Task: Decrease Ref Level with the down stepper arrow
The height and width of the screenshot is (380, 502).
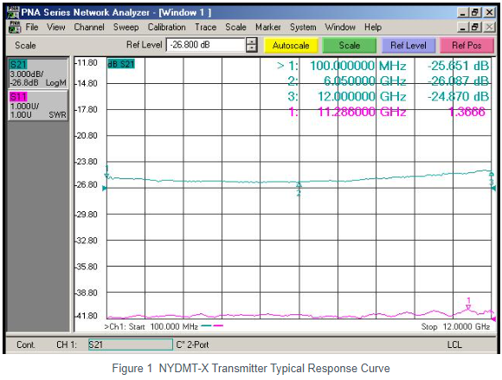Action: tap(252, 48)
